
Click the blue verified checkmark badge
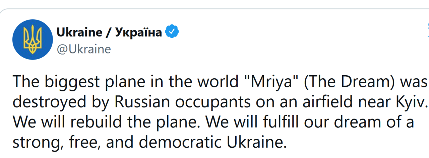(173, 32)
